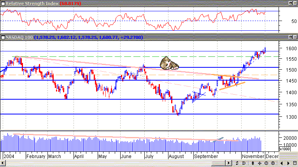The width and height of the screenshot is (298, 167).
Task: Select the short orange rising trendline in October
Action: (x=232, y=86)
